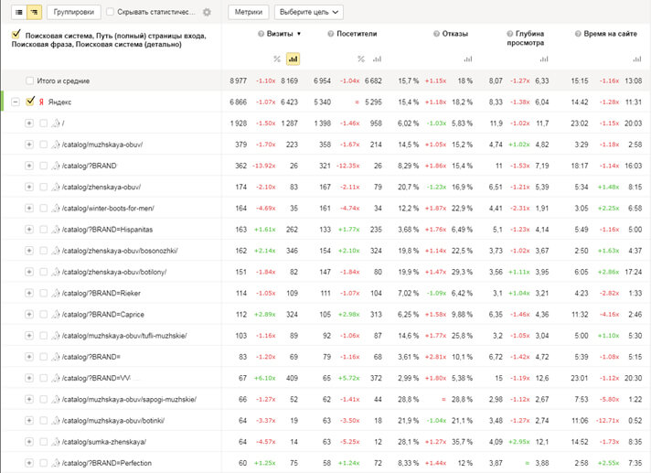Screen dimensions: 651x473
Task: Open the Метрики button
Action: 249,12
